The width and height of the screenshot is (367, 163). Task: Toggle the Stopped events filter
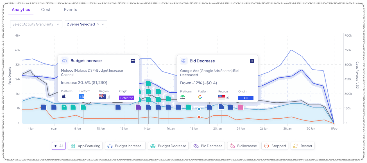tap(275, 146)
